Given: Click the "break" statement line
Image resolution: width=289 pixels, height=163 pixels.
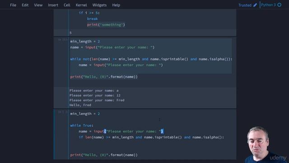Looking at the screenshot, I should point(92,19).
